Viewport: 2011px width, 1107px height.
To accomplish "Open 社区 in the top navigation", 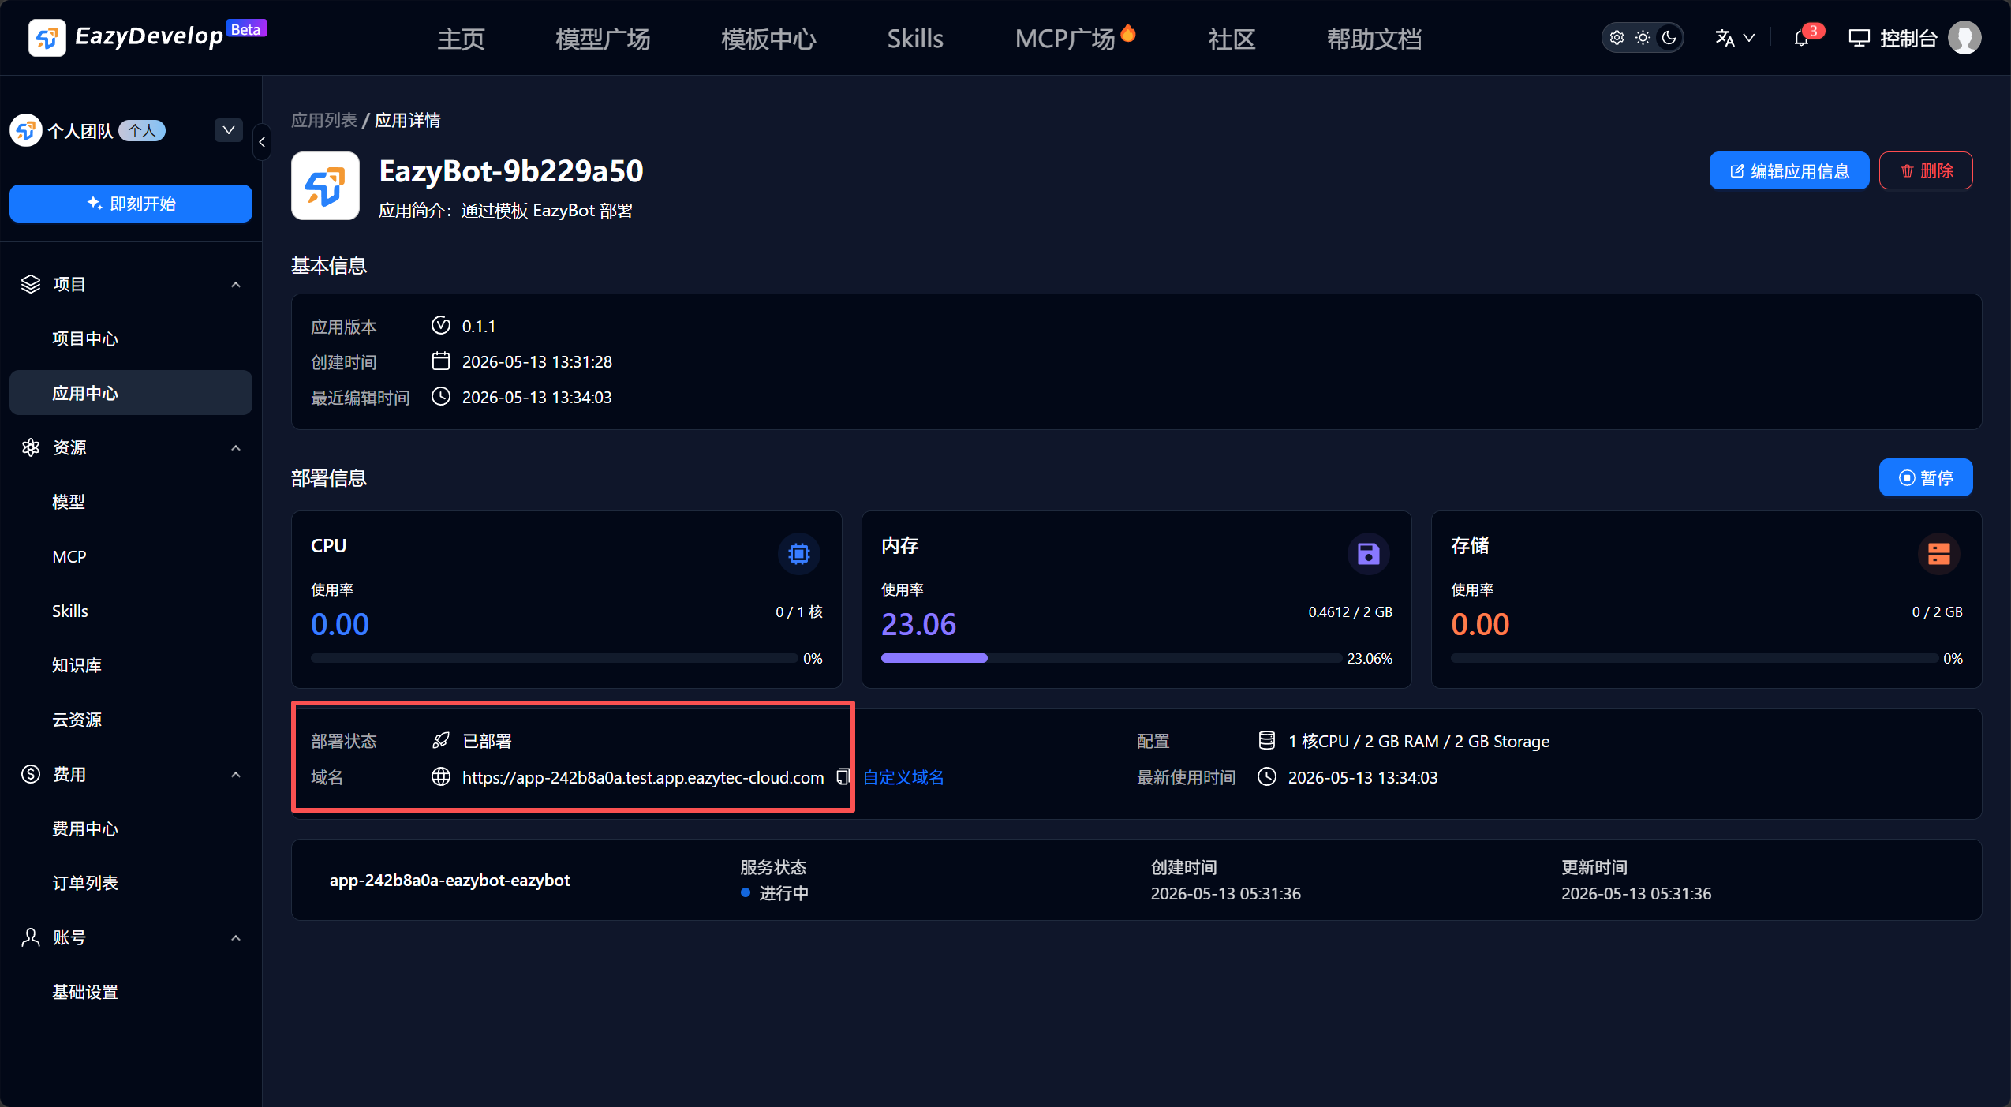I will point(1232,39).
